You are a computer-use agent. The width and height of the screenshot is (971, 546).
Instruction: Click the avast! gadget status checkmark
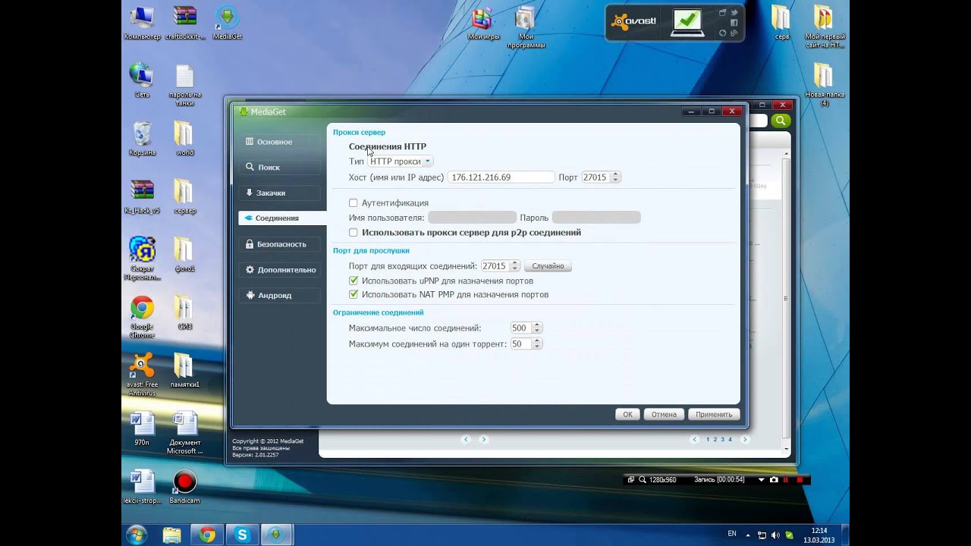pyautogui.click(x=689, y=21)
